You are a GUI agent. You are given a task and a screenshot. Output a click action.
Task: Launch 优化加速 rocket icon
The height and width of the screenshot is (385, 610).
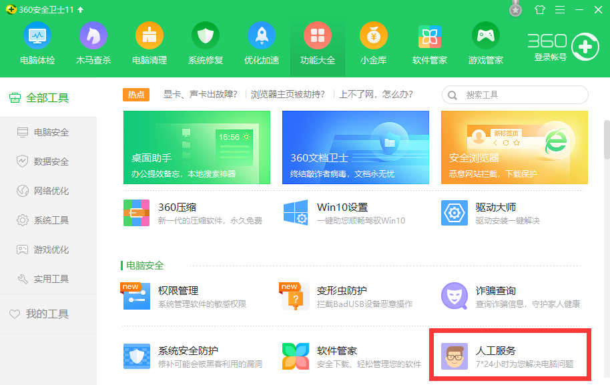(x=262, y=36)
